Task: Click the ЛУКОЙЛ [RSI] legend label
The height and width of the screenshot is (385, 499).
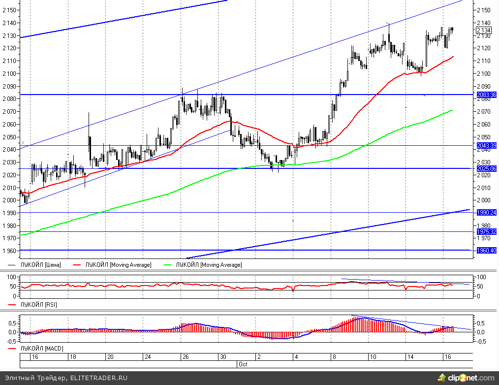Action: pos(38,305)
